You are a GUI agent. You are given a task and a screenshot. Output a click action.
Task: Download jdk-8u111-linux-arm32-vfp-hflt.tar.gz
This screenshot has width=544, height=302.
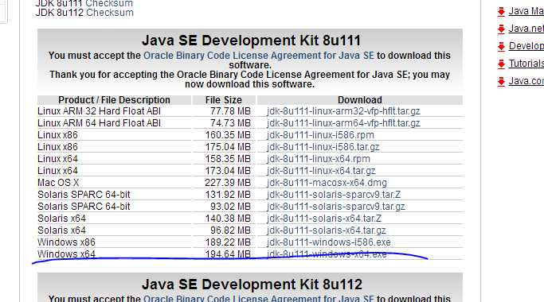pyautogui.click(x=343, y=111)
